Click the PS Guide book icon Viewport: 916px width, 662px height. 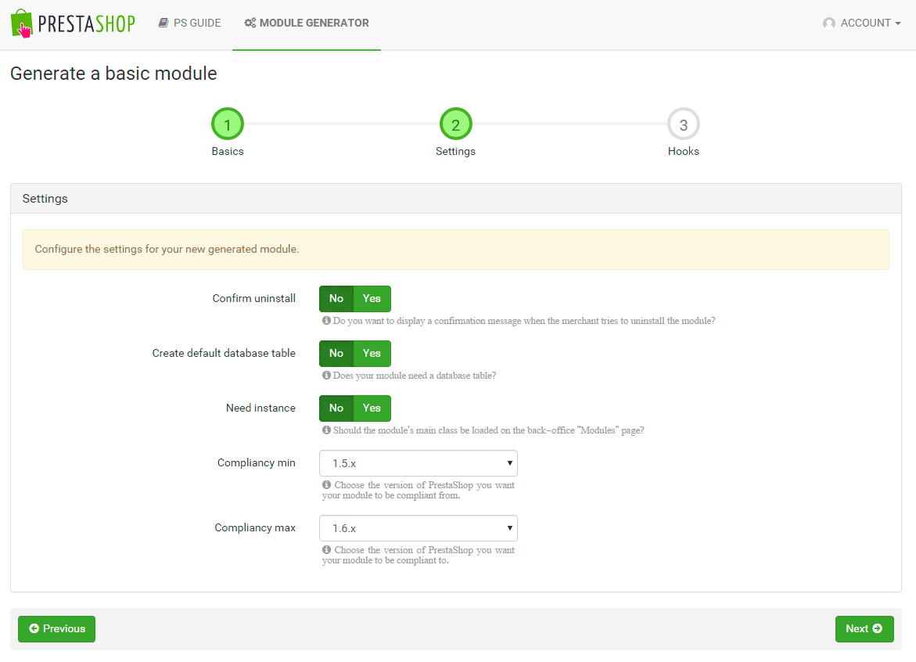pos(163,23)
